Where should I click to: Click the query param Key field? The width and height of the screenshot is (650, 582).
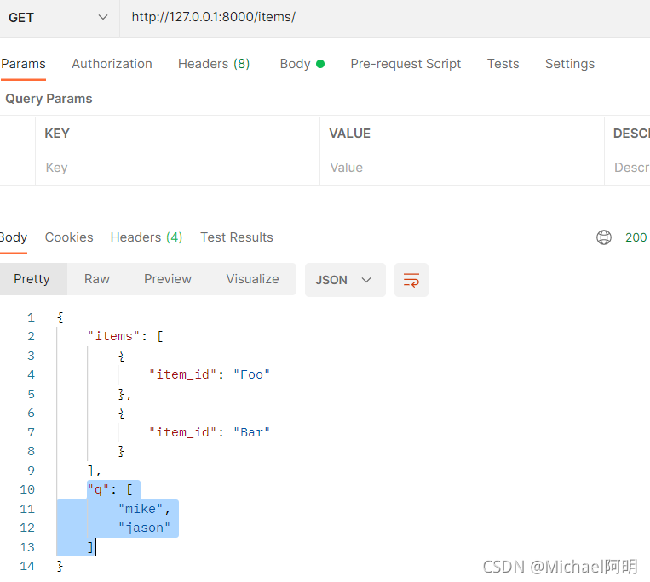(177, 168)
